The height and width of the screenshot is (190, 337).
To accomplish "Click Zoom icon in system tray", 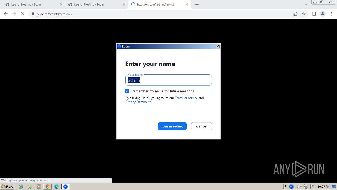I will click(291, 187).
